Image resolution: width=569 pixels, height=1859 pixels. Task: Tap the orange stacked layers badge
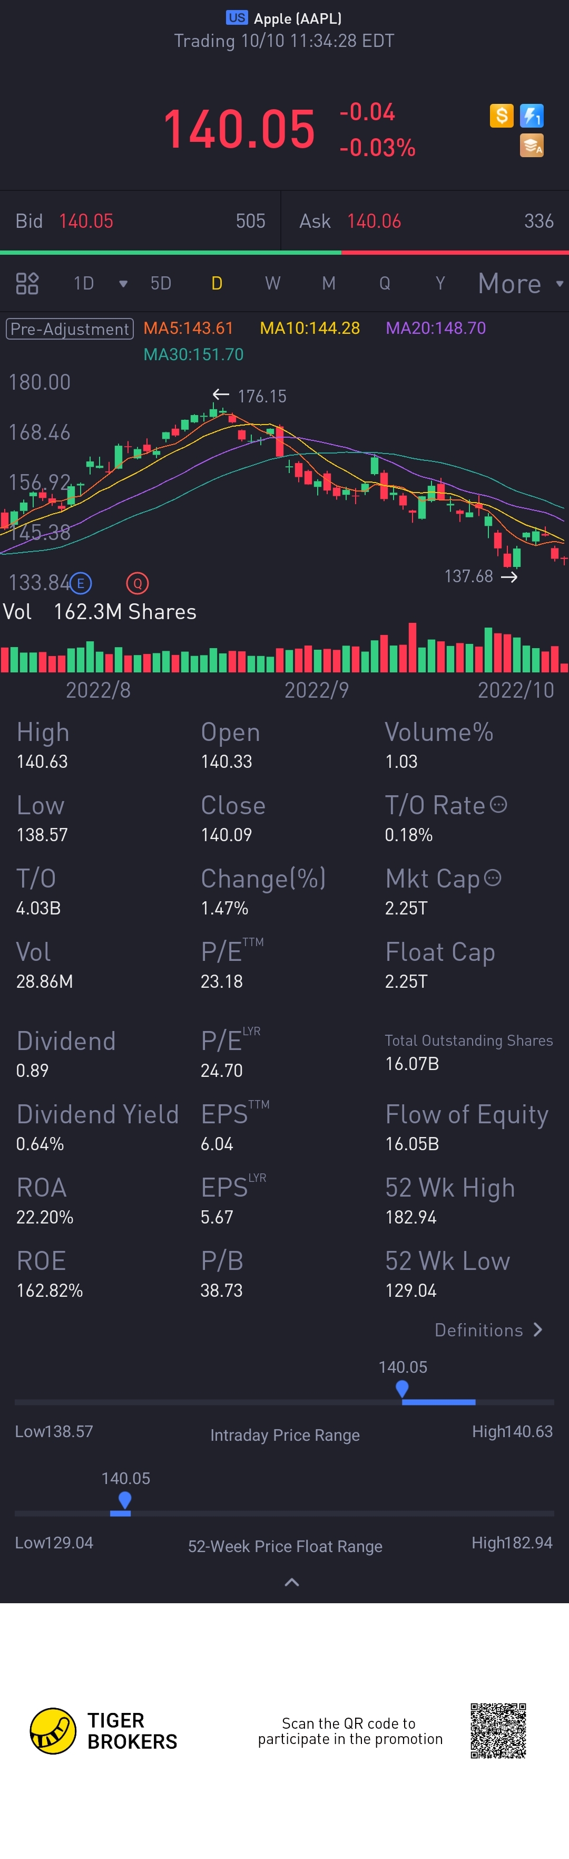[532, 146]
